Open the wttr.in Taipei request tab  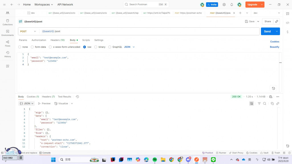point(157,13)
